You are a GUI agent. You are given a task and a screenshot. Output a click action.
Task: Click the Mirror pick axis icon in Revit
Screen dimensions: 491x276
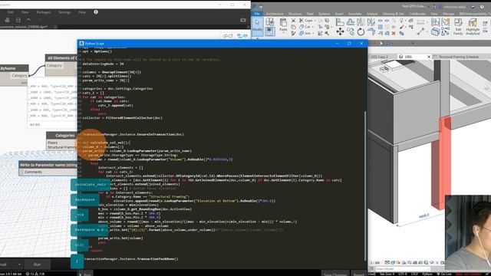pos(361,22)
